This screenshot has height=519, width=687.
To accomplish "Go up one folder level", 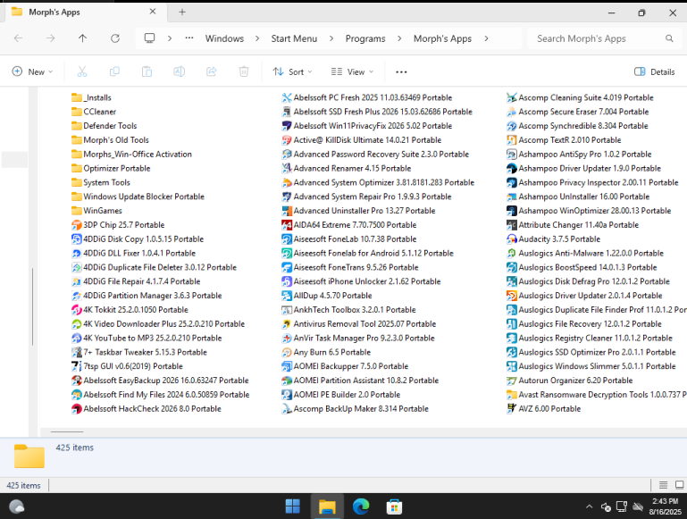I will pos(82,38).
